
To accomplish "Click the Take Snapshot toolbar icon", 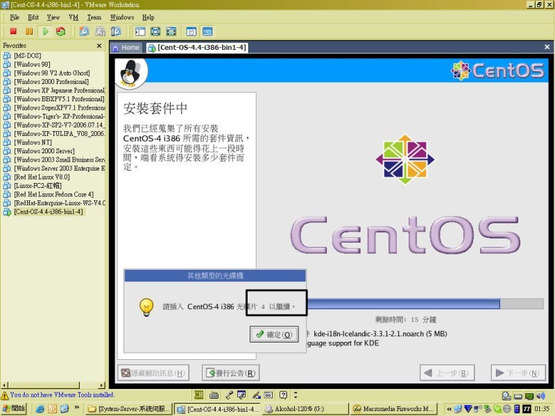I will click(x=84, y=31).
